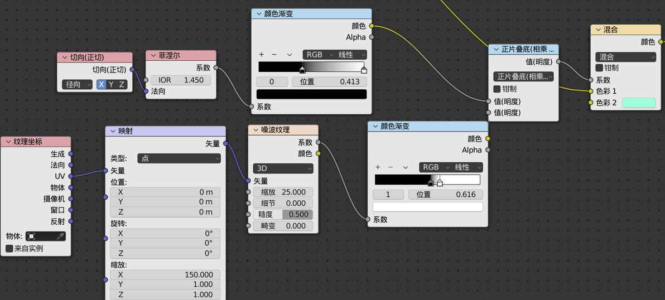This screenshot has width=665, height=300.
Task: Click the 位置 X 0 m field
Action: pos(165,192)
